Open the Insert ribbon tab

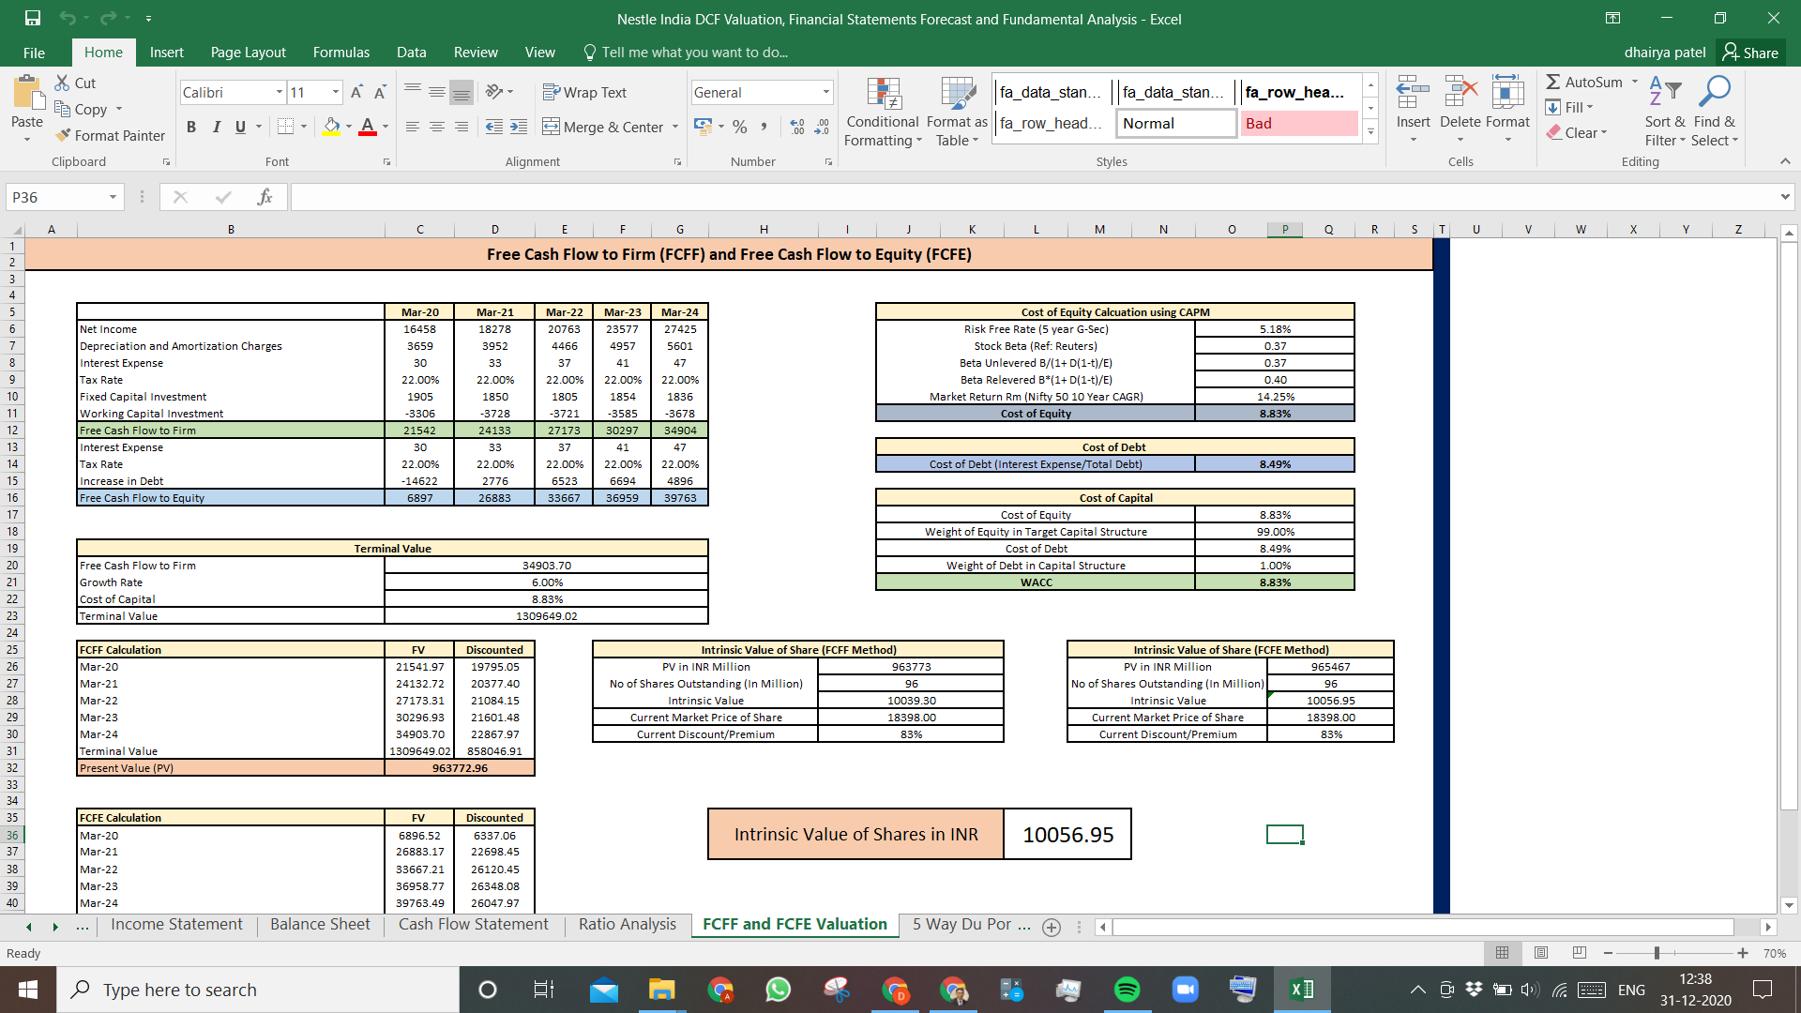166,53
